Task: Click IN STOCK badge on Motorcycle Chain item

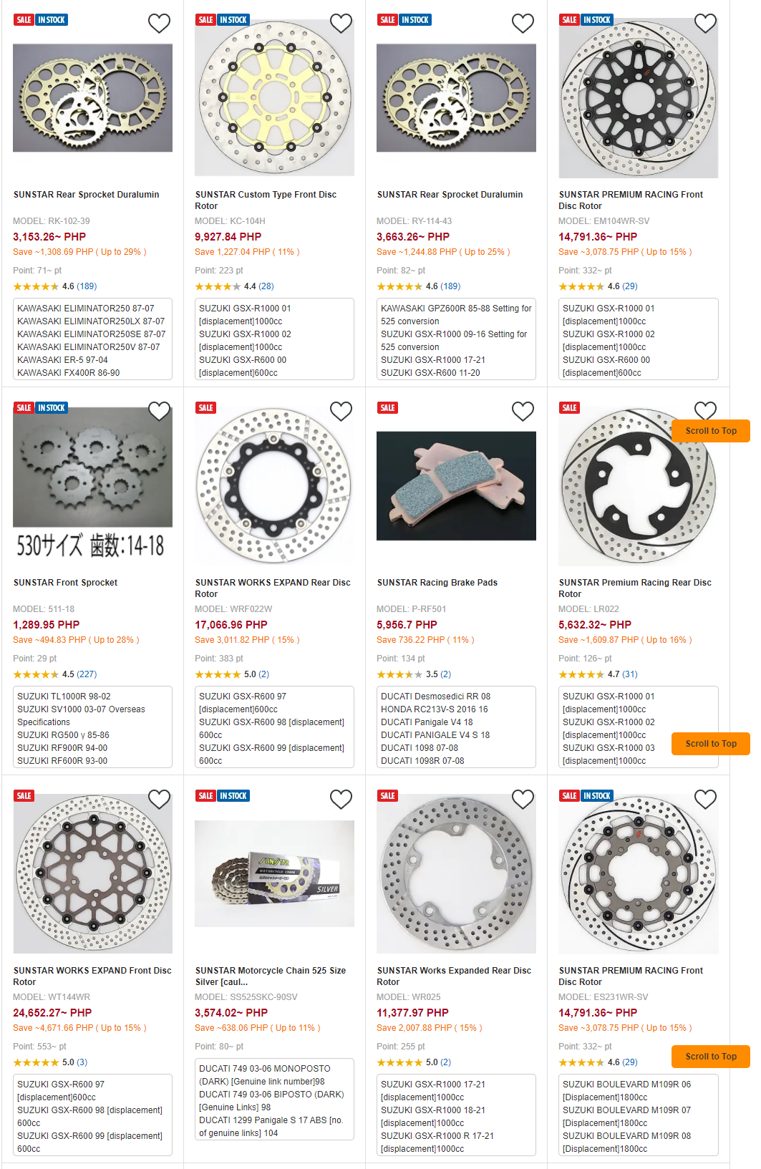Action: coord(233,796)
